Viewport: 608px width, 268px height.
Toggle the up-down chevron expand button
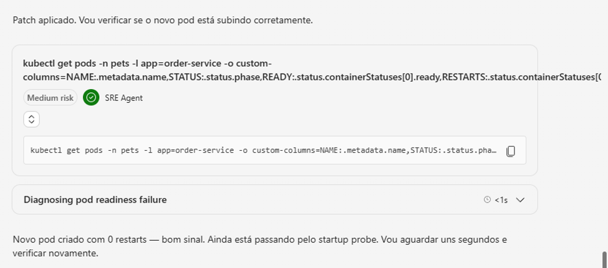coord(31,119)
